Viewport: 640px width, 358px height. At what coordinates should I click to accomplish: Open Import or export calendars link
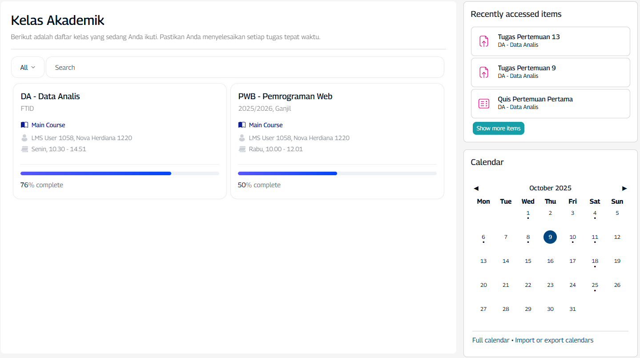click(554, 340)
